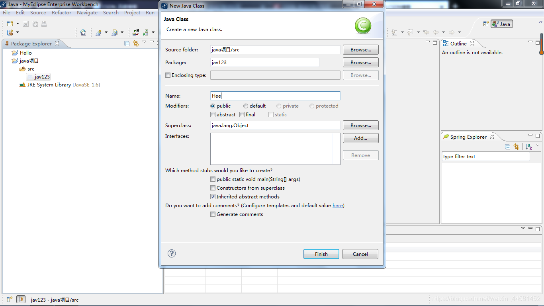Check the final modifier checkbox

point(242,115)
